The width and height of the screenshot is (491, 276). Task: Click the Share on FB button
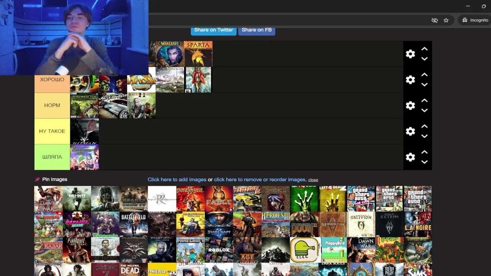[257, 30]
